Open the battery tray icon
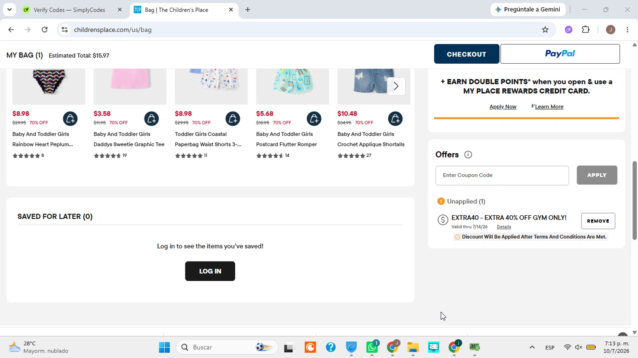 click(x=591, y=347)
